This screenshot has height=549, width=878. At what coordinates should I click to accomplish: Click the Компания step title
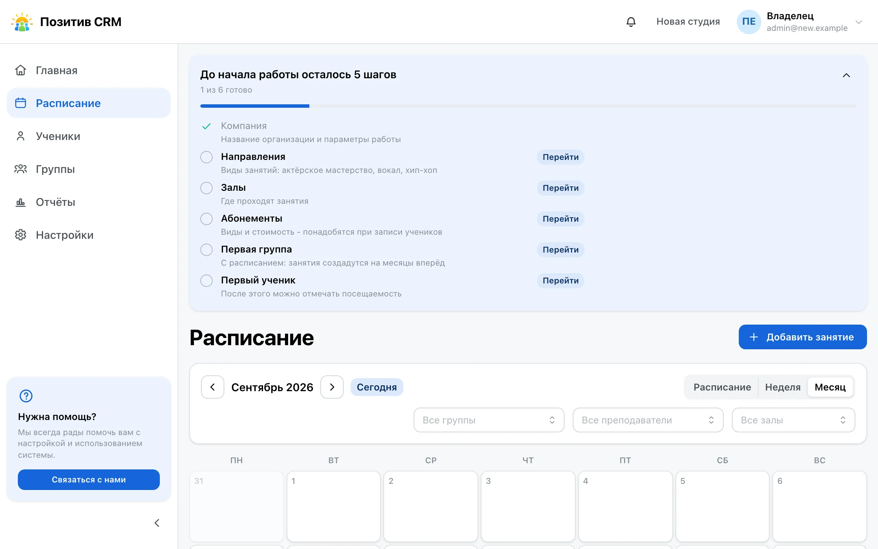click(244, 126)
